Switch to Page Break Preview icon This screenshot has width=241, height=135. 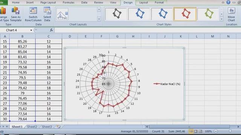tap(200, 131)
